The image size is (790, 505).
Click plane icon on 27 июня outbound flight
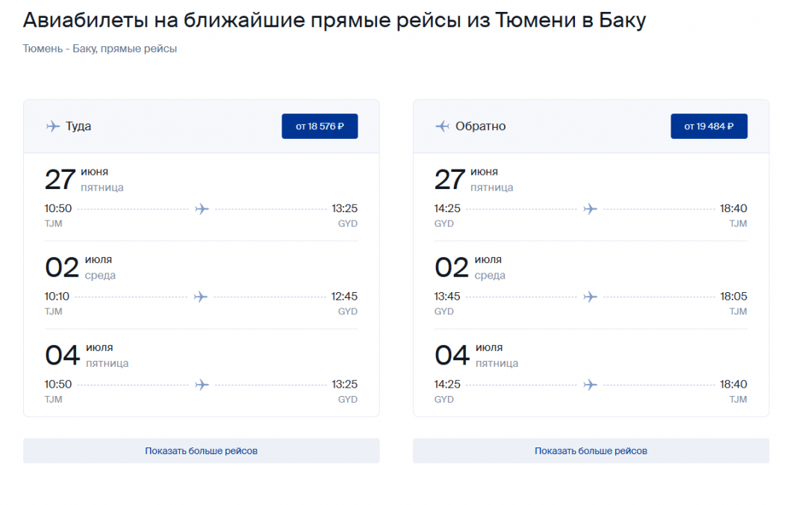202,208
